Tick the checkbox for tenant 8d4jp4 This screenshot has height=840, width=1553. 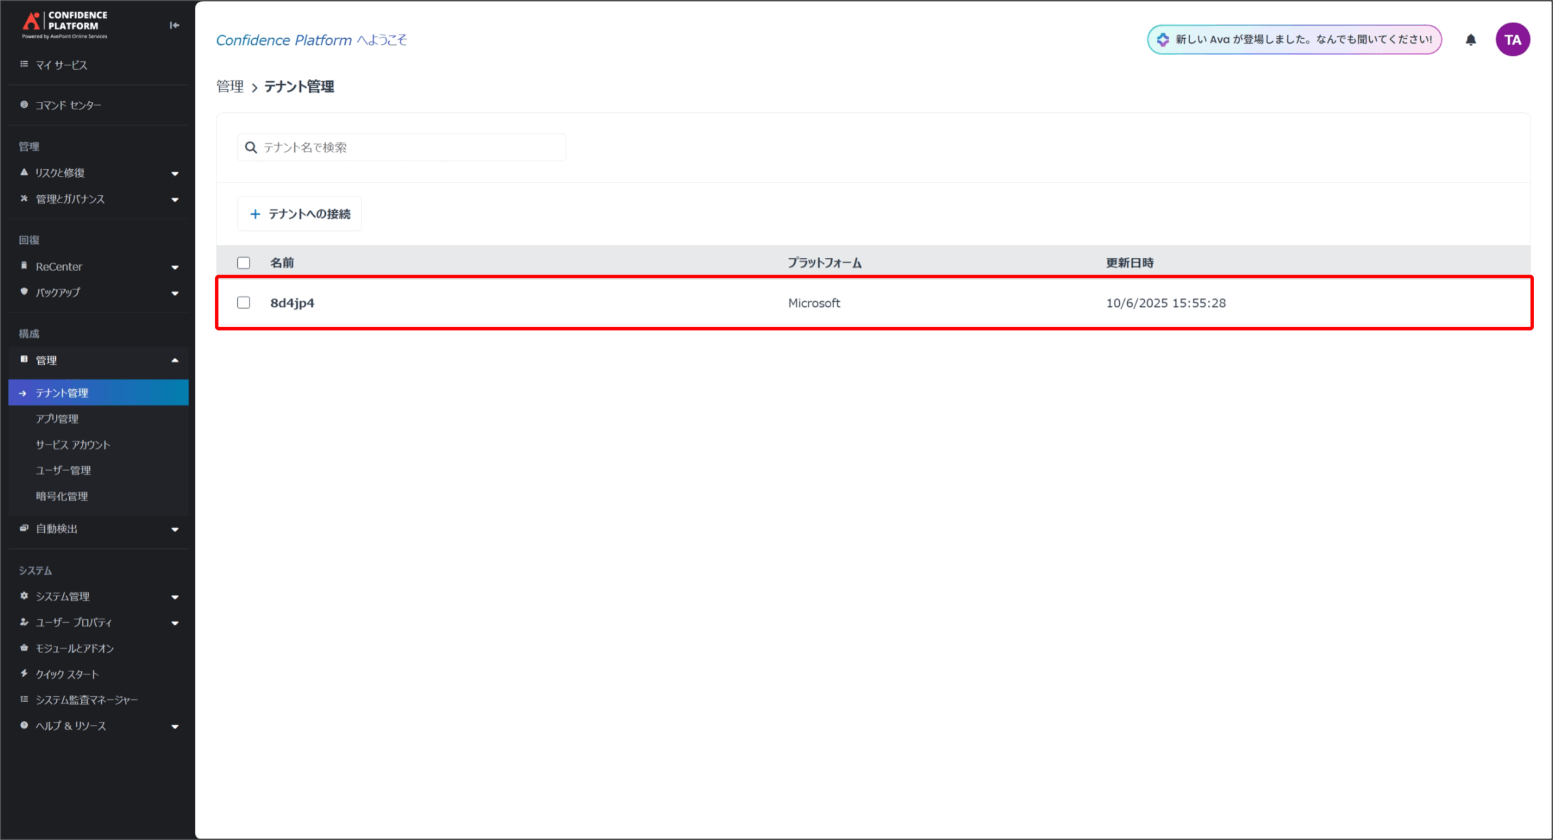click(243, 303)
